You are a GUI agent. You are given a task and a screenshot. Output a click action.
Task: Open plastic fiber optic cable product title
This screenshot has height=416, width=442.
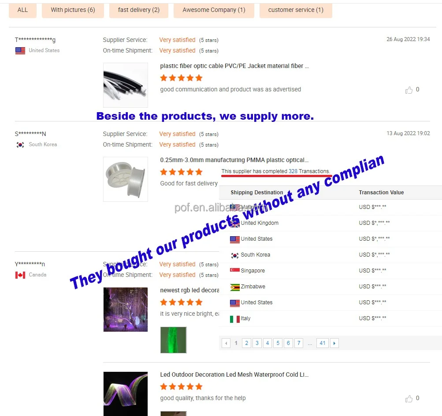pyautogui.click(x=234, y=66)
